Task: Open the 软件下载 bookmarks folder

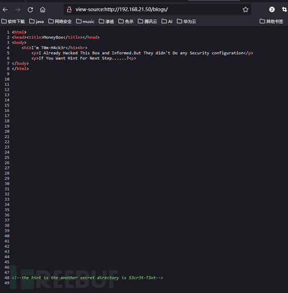Action: 13,21
